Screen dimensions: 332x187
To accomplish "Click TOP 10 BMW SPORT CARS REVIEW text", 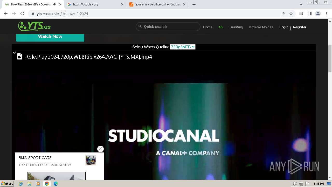I will click(x=45, y=165).
